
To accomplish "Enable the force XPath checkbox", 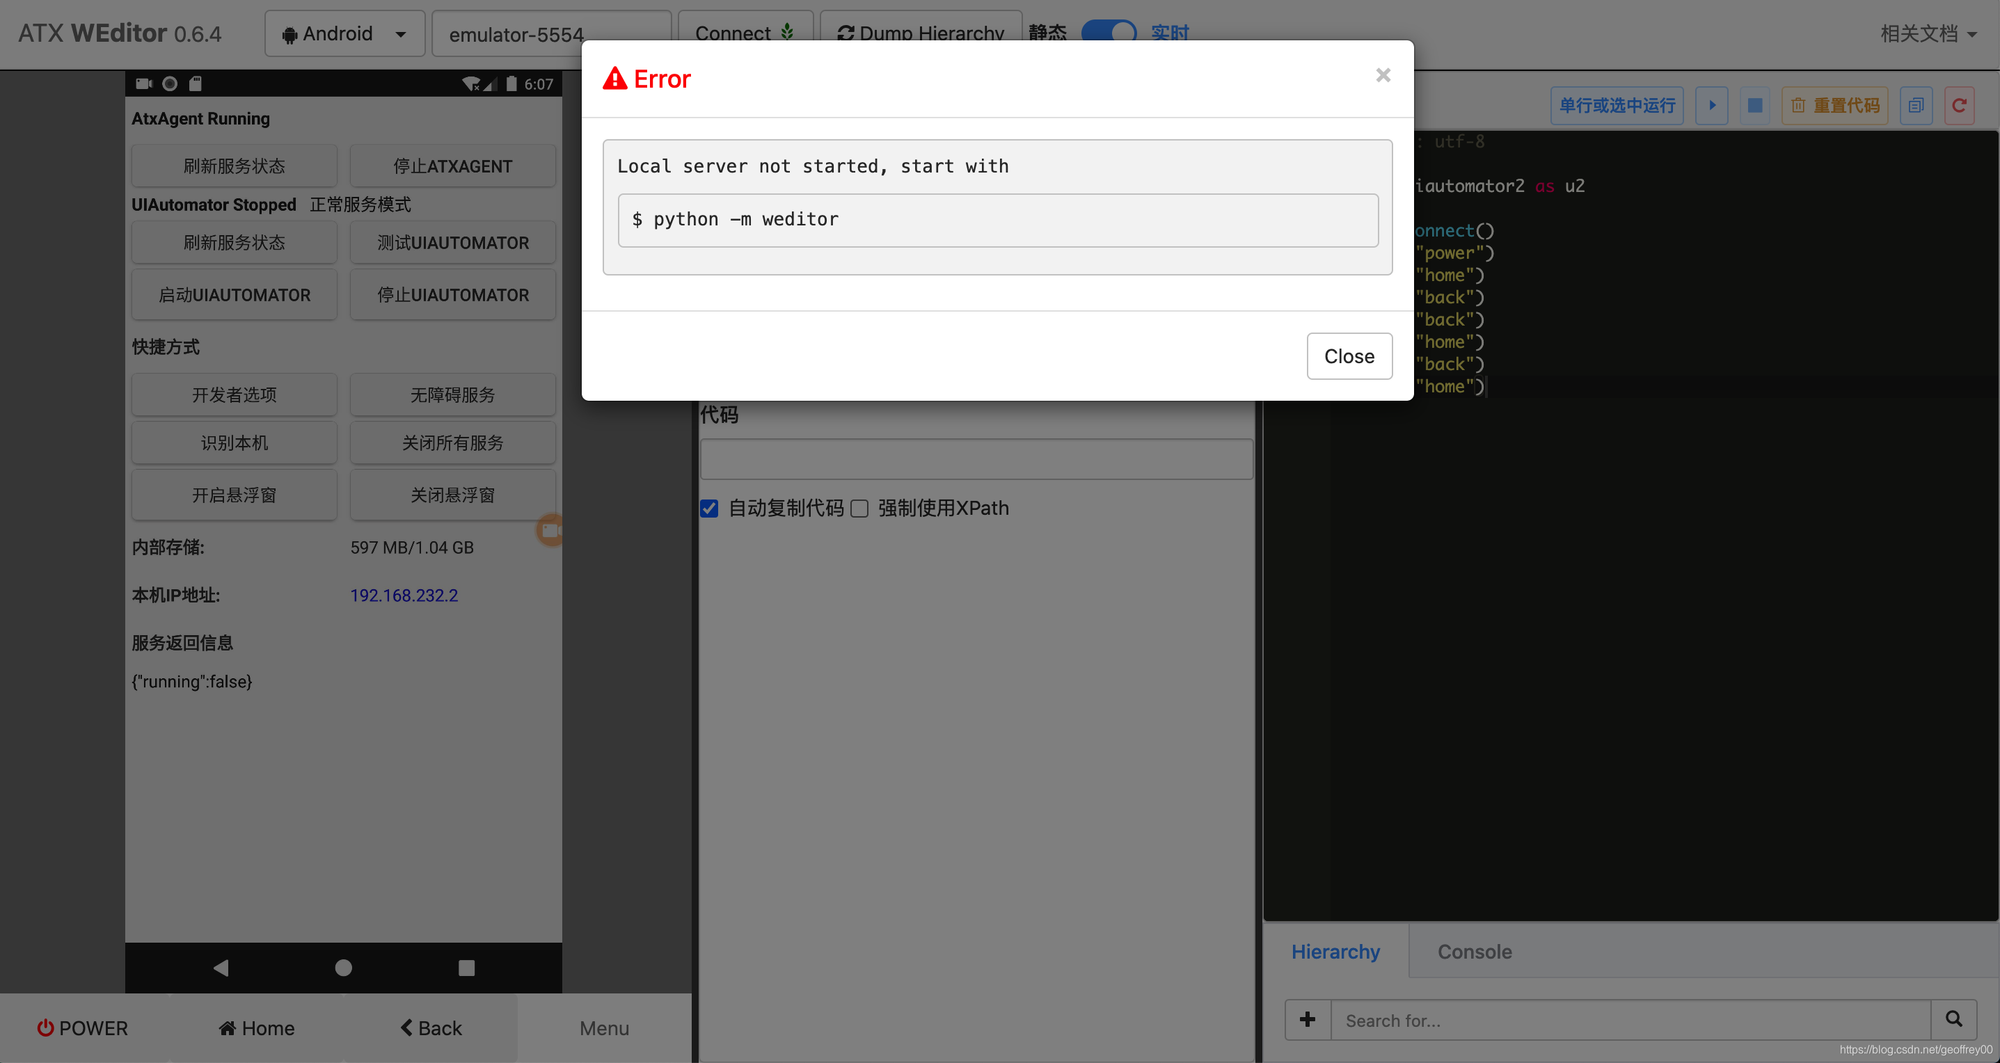I will click(859, 509).
